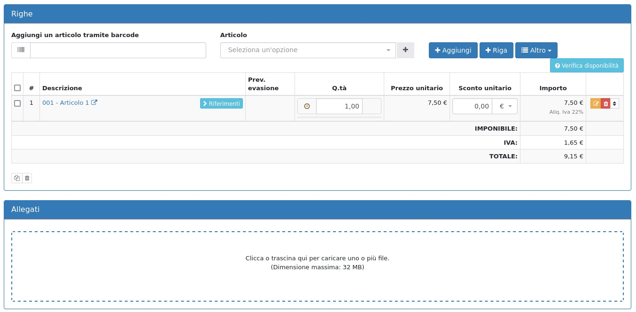Click the duplicate selected rows icon
The height and width of the screenshot is (312, 636).
[x=17, y=178]
